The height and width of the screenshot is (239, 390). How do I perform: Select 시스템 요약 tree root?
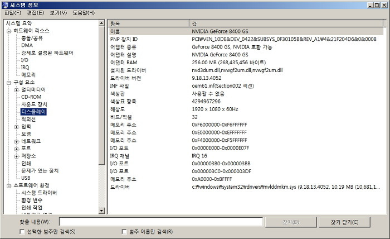(x=19, y=23)
